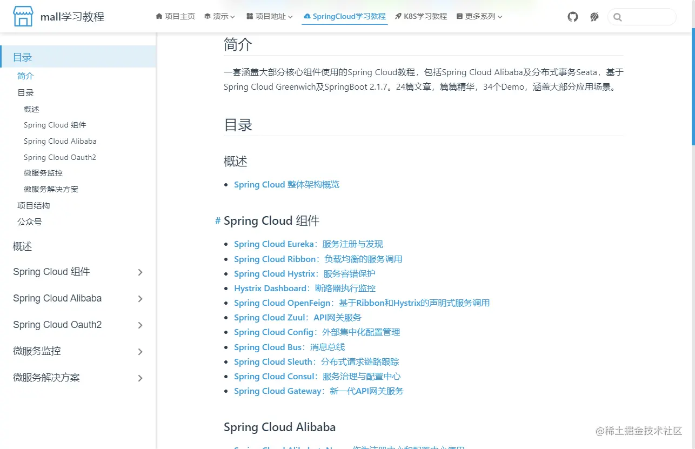Open the Spring Cloud Eureka article link
Screen dimensions: 695x449
click(x=309, y=244)
